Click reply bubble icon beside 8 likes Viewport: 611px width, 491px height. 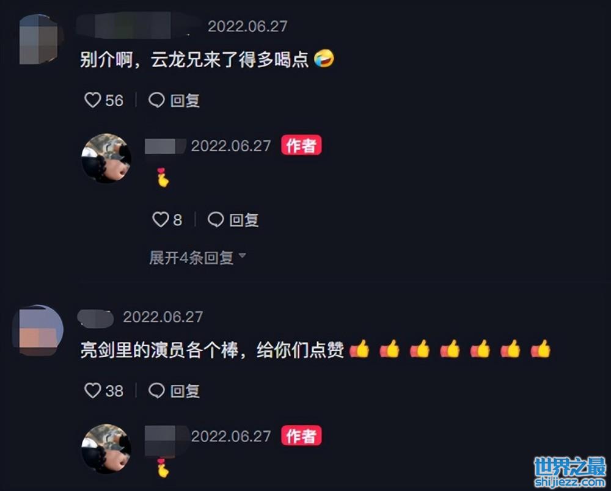tap(216, 219)
